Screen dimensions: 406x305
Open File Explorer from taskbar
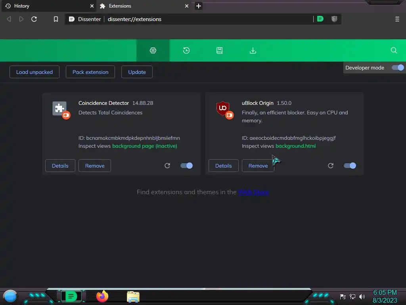(x=133, y=297)
